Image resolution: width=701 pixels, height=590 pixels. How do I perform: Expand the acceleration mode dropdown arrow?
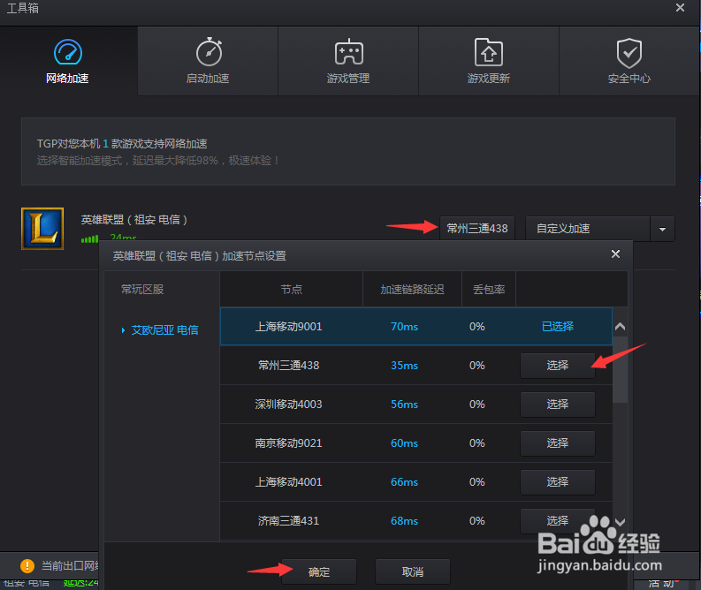point(663,229)
